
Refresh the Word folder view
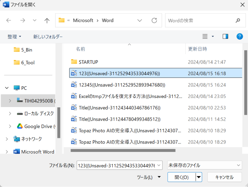(x=154, y=20)
